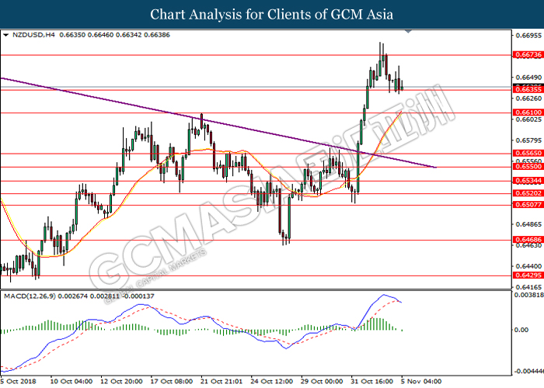Click the 0.66490 price scale value

click(528, 78)
